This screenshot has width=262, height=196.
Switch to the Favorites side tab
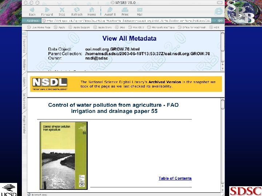(24, 46)
